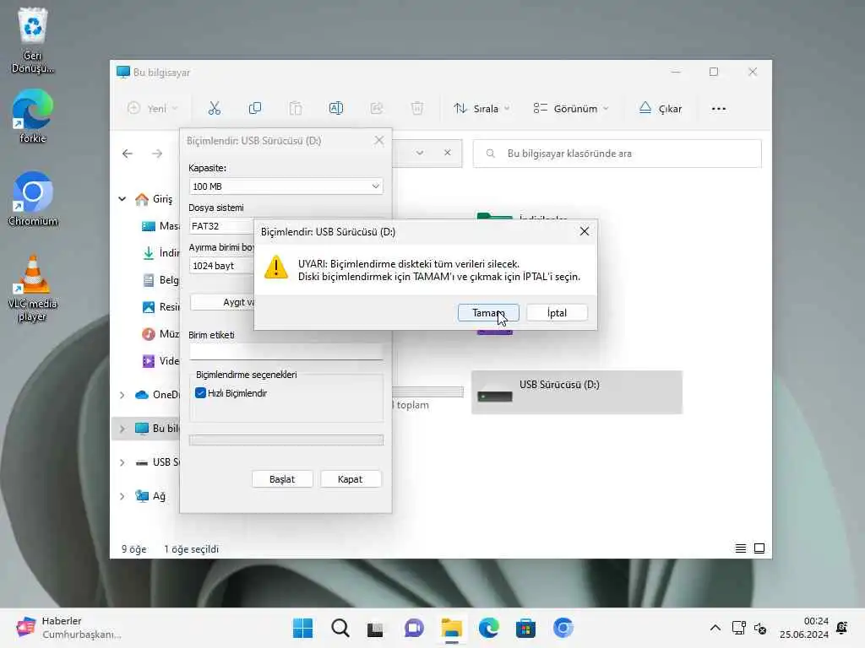Click the Kapat button in format dialog
This screenshot has height=648, width=865.
[351, 479]
